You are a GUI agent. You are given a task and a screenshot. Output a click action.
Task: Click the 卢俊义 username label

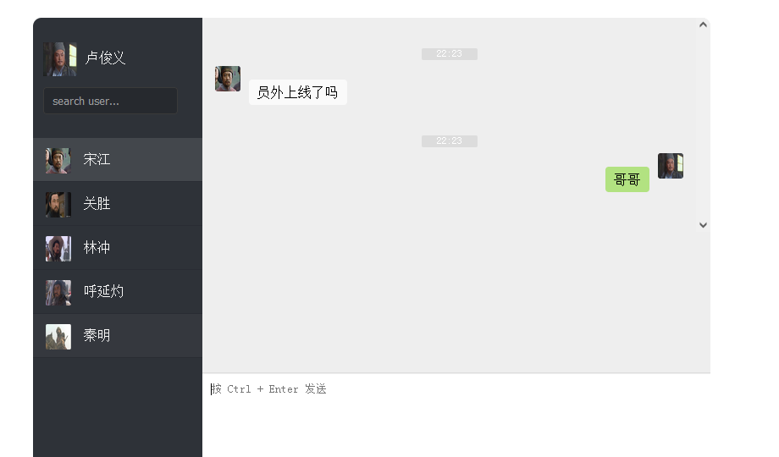tap(105, 58)
